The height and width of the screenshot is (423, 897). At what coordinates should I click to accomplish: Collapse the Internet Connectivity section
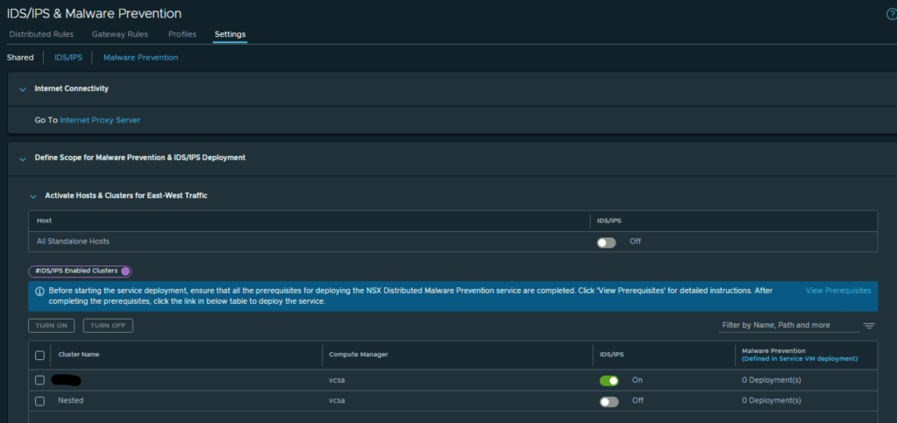point(22,88)
